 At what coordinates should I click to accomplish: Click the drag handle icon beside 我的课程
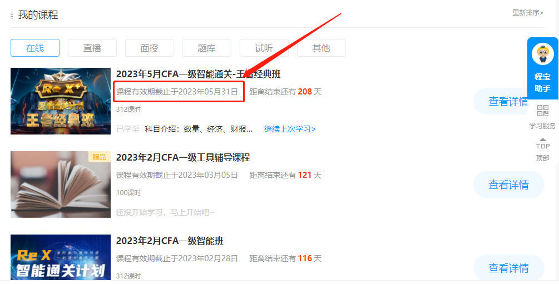(12, 16)
